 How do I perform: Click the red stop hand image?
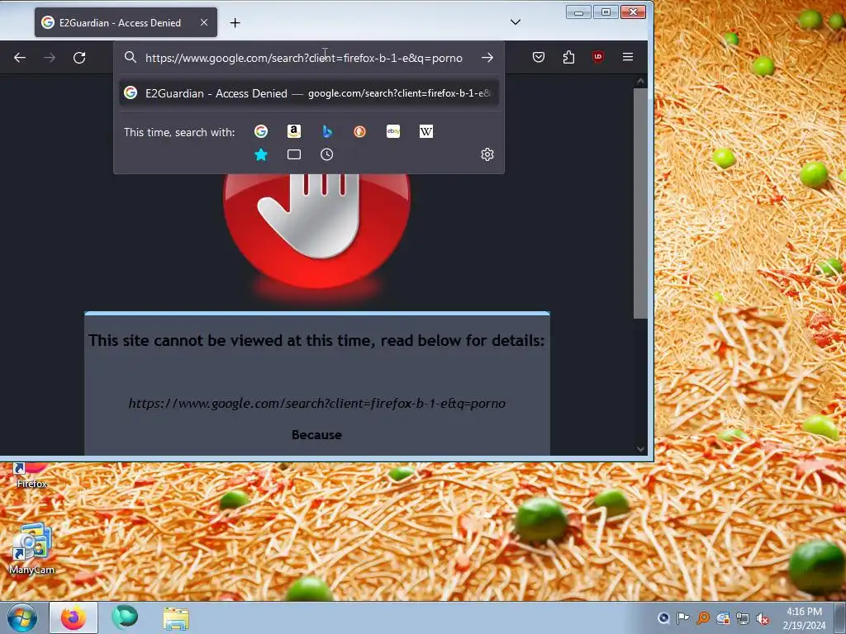pos(317,232)
